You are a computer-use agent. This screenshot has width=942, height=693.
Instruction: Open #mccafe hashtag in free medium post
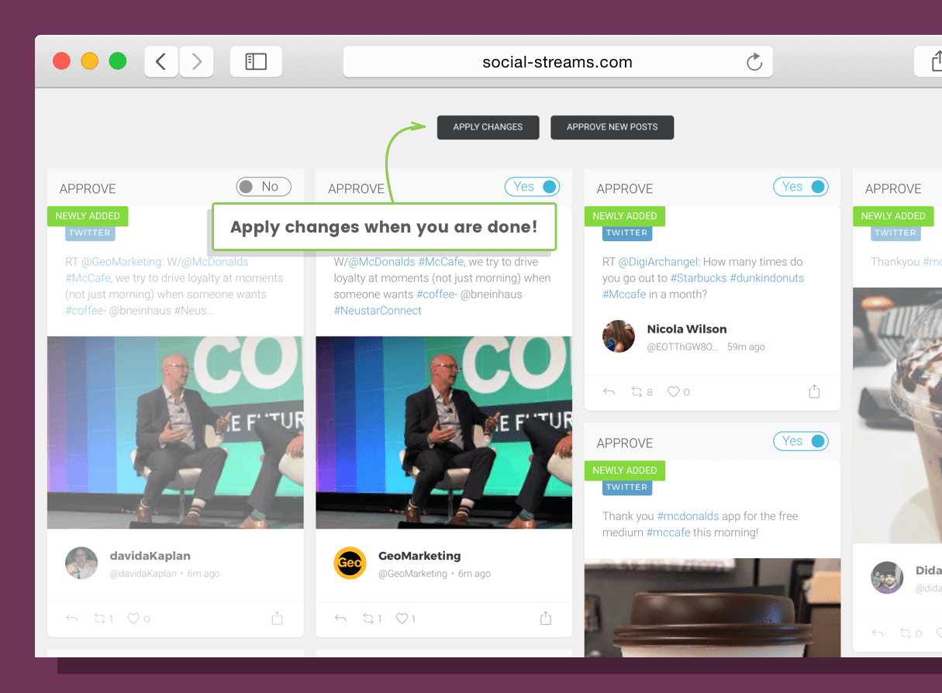668,533
